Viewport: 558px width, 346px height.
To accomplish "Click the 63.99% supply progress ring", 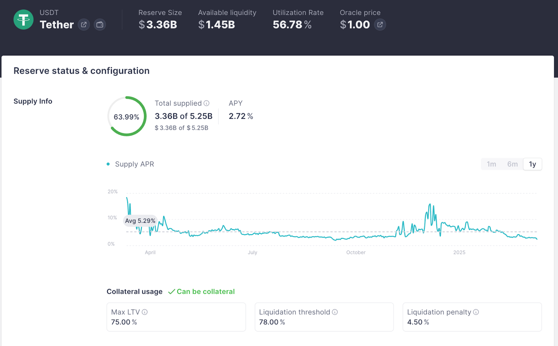I will click(127, 116).
